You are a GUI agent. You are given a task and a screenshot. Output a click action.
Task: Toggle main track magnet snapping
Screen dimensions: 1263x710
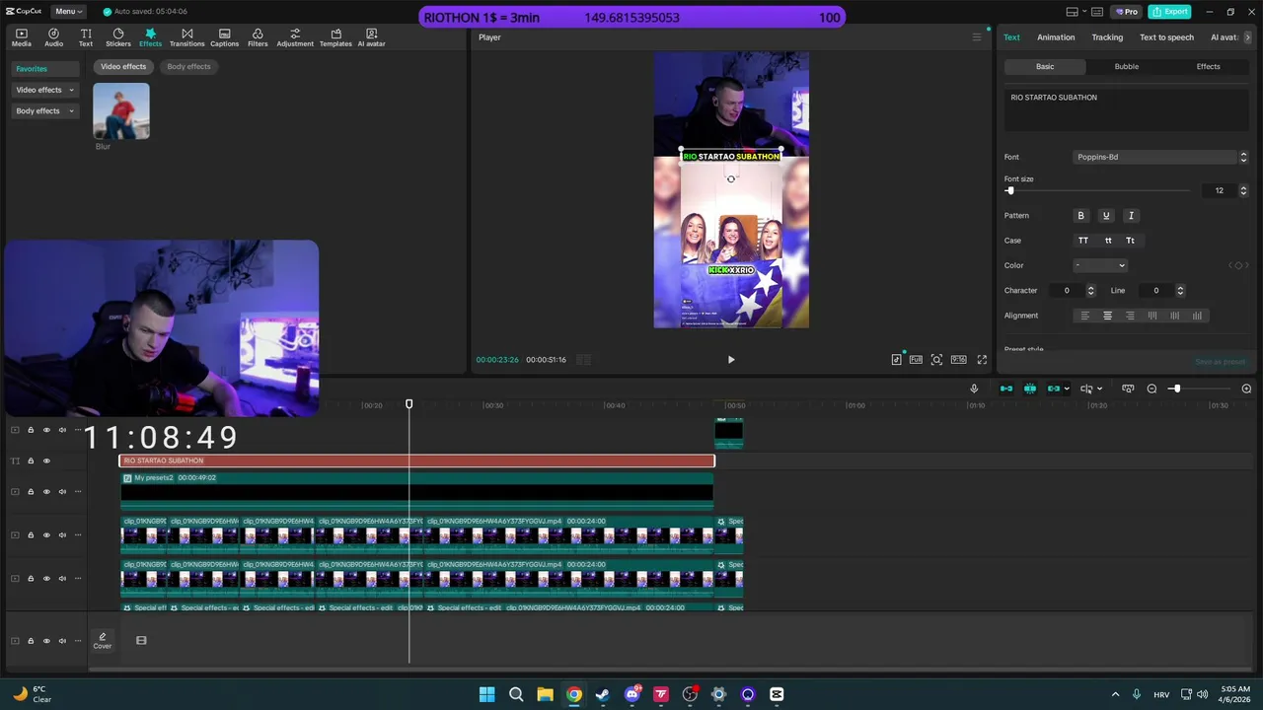tap(1006, 389)
